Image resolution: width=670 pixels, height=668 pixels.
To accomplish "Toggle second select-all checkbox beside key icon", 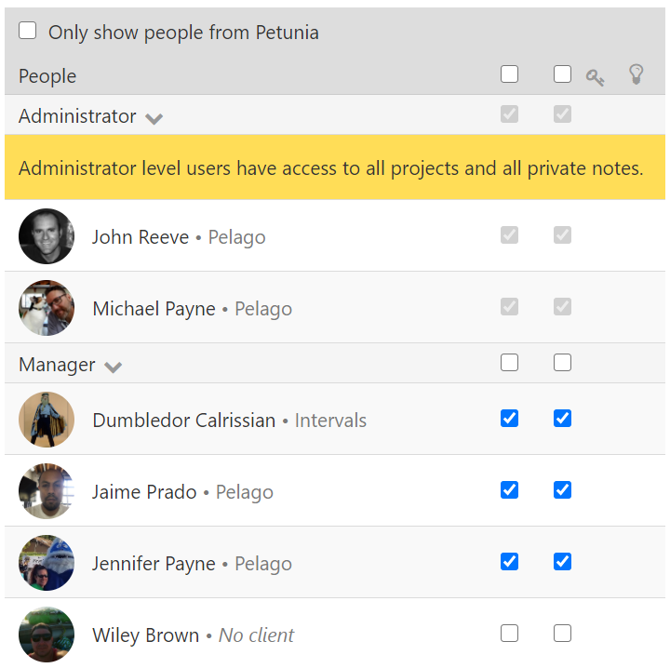I will click(562, 74).
